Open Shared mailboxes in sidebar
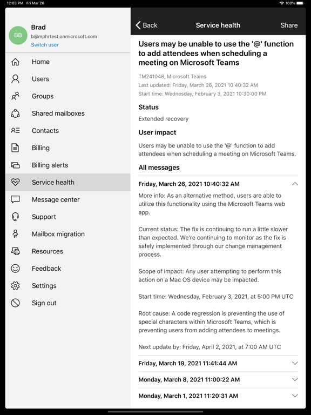The image size is (311, 415). [67, 113]
